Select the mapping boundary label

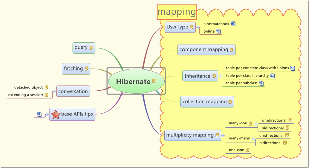(x=177, y=12)
